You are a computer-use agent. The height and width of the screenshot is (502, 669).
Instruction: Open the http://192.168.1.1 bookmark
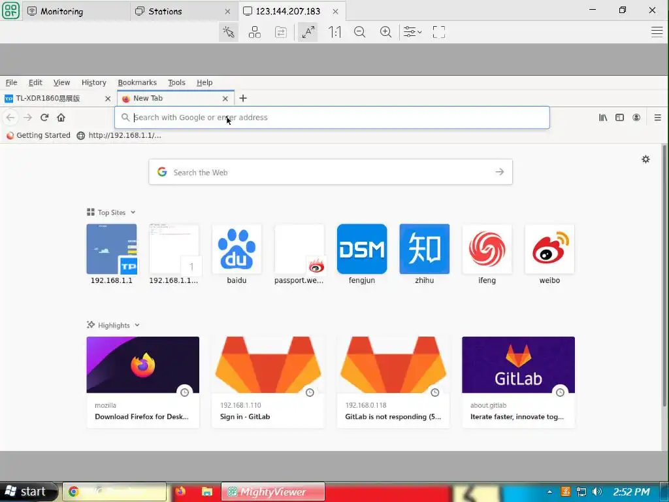click(119, 135)
